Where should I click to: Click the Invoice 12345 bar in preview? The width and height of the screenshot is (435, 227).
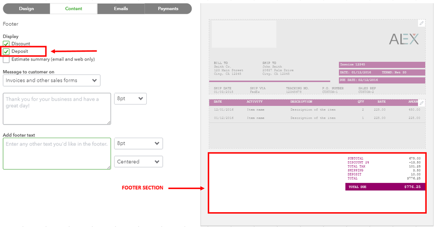pyautogui.click(x=382, y=64)
